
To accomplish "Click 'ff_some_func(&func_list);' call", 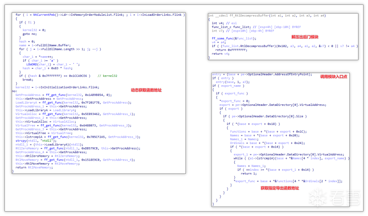I will click(x=234, y=39).
